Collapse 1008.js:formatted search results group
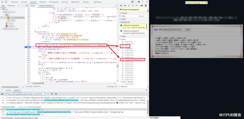This screenshot has height=119, width=244. click(x=1, y=107)
